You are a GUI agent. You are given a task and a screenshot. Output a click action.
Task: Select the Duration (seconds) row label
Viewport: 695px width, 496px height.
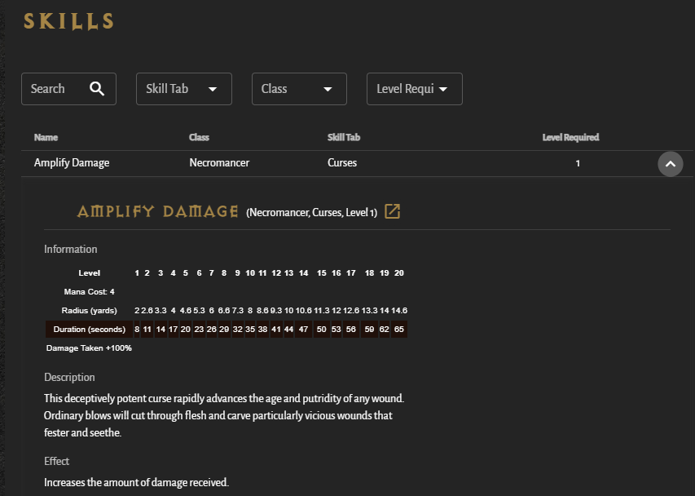89,330
